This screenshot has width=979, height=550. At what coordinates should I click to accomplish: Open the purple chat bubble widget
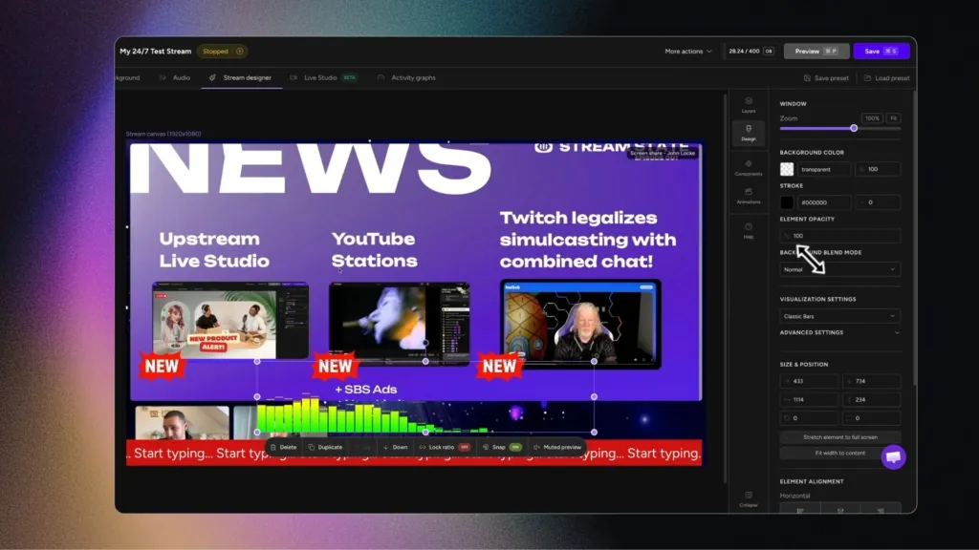pos(893,457)
